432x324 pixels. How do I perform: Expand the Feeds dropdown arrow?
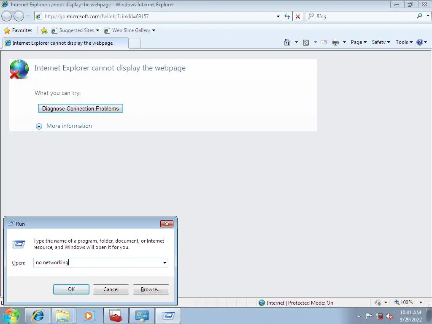coord(315,42)
